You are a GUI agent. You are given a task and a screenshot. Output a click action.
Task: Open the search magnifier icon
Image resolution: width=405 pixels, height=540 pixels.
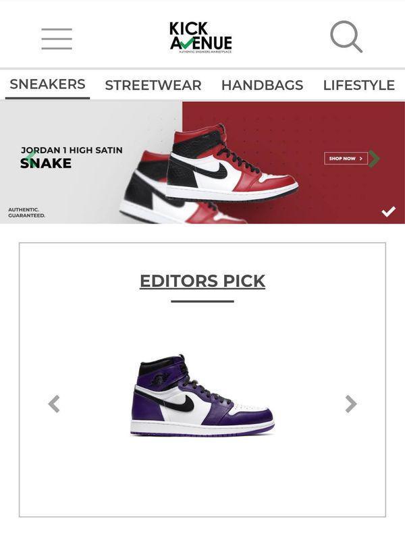(x=346, y=36)
